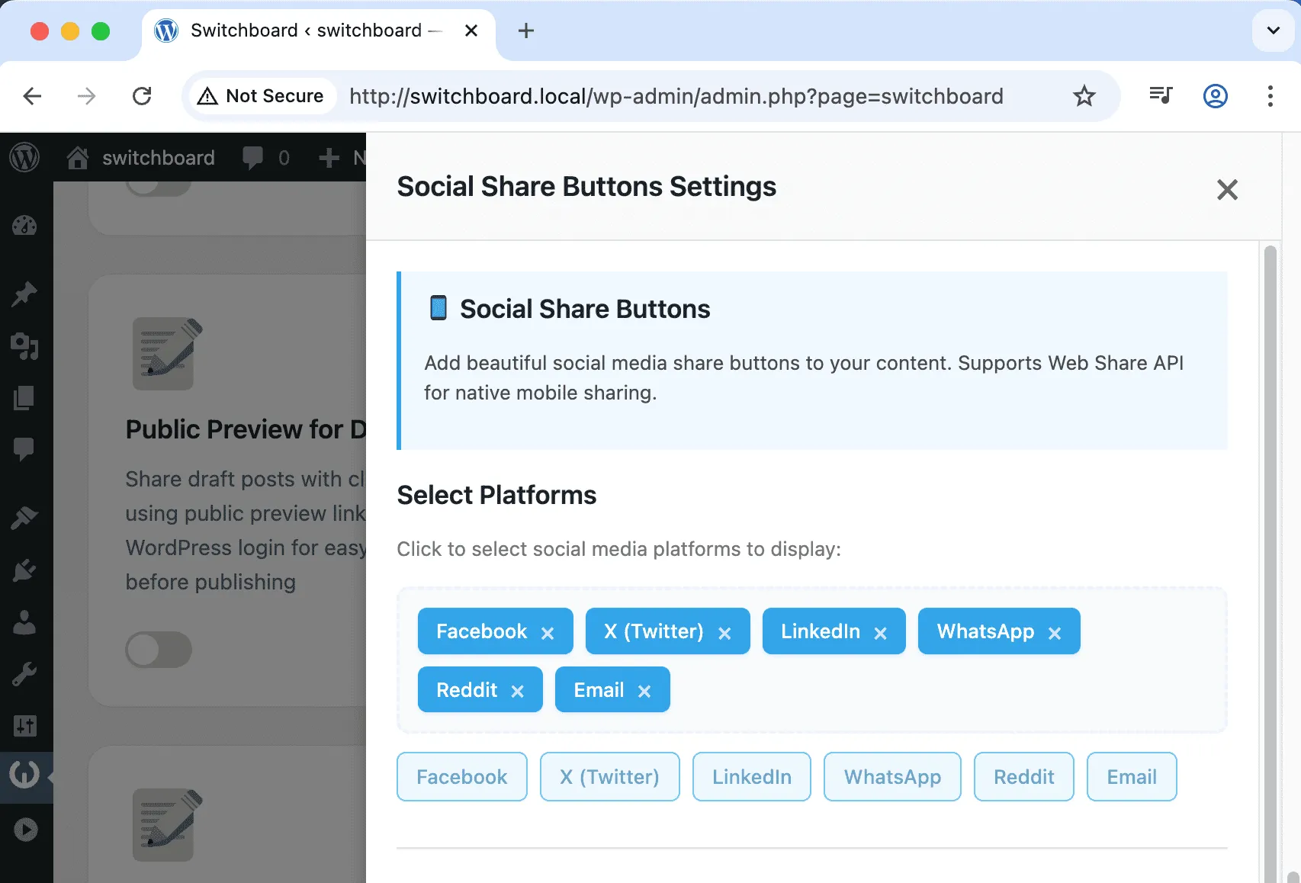Open the Appearance paintbrush icon
The height and width of the screenshot is (883, 1301).
tap(25, 517)
